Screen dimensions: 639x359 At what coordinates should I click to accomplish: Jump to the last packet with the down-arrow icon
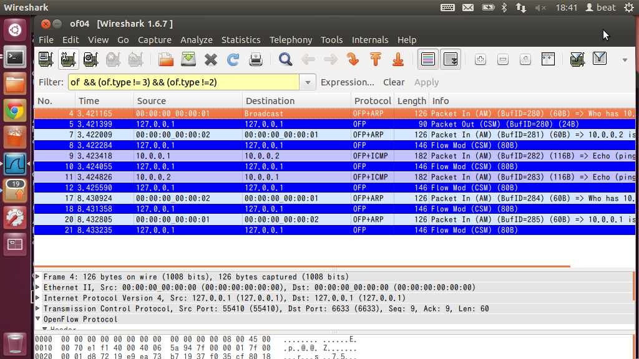(x=398, y=59)
